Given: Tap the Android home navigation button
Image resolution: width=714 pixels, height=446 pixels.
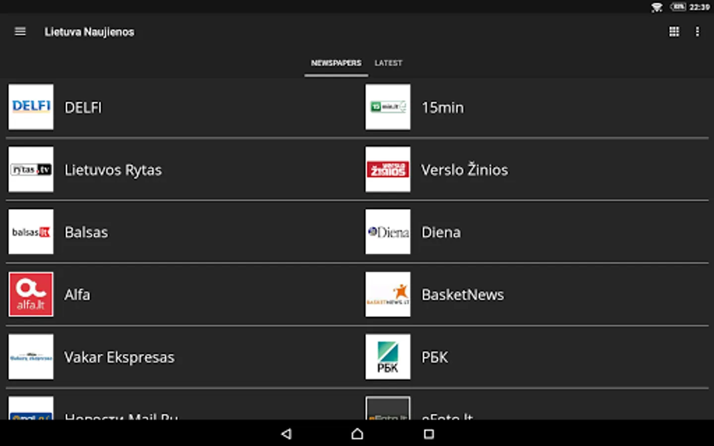Looking at the screenshot, I should point(357,434).
